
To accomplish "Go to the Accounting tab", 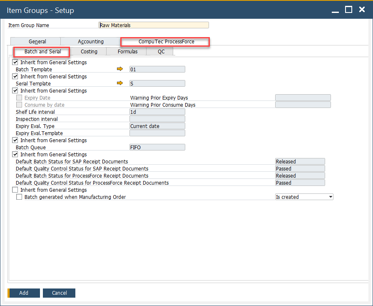I will [x=91, y=42].
